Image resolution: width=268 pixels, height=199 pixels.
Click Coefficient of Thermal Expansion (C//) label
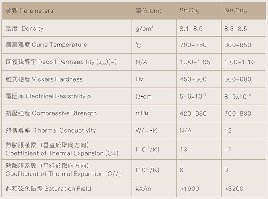63,170
